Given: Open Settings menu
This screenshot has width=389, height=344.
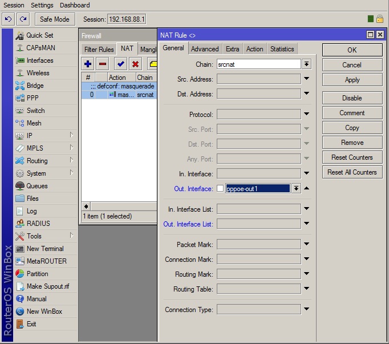Looking at the screenshot, I should click(x=42, y=5).
